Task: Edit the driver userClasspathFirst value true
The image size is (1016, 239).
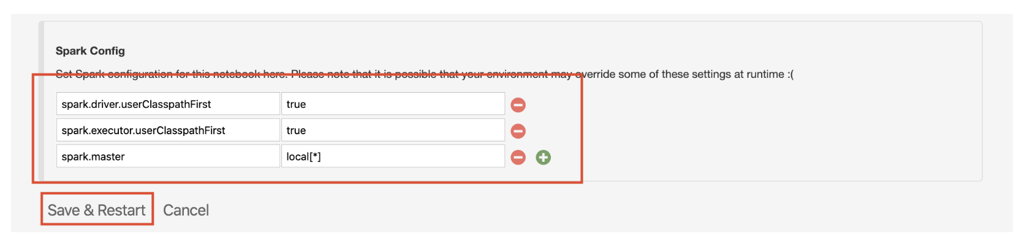Action: coord(393,104)
